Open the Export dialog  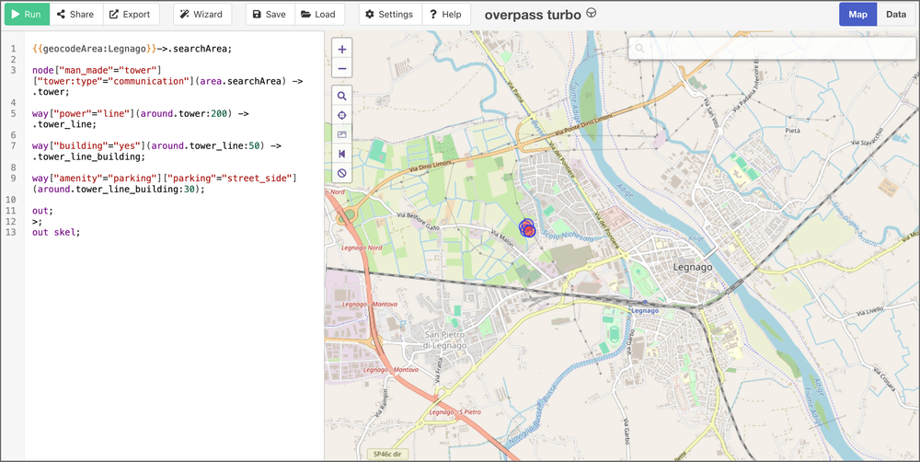tap(130, 14)
